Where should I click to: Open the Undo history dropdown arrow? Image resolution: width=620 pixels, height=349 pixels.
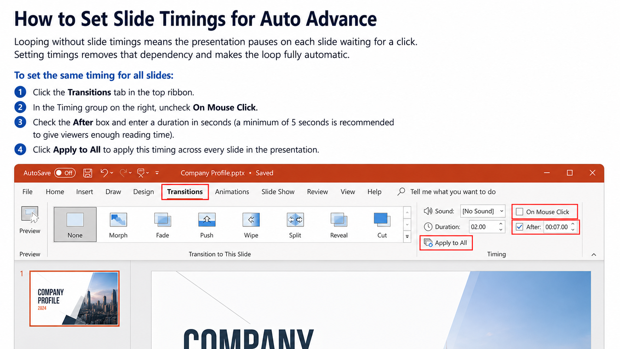pyautogui.click(x=112, y=173)
